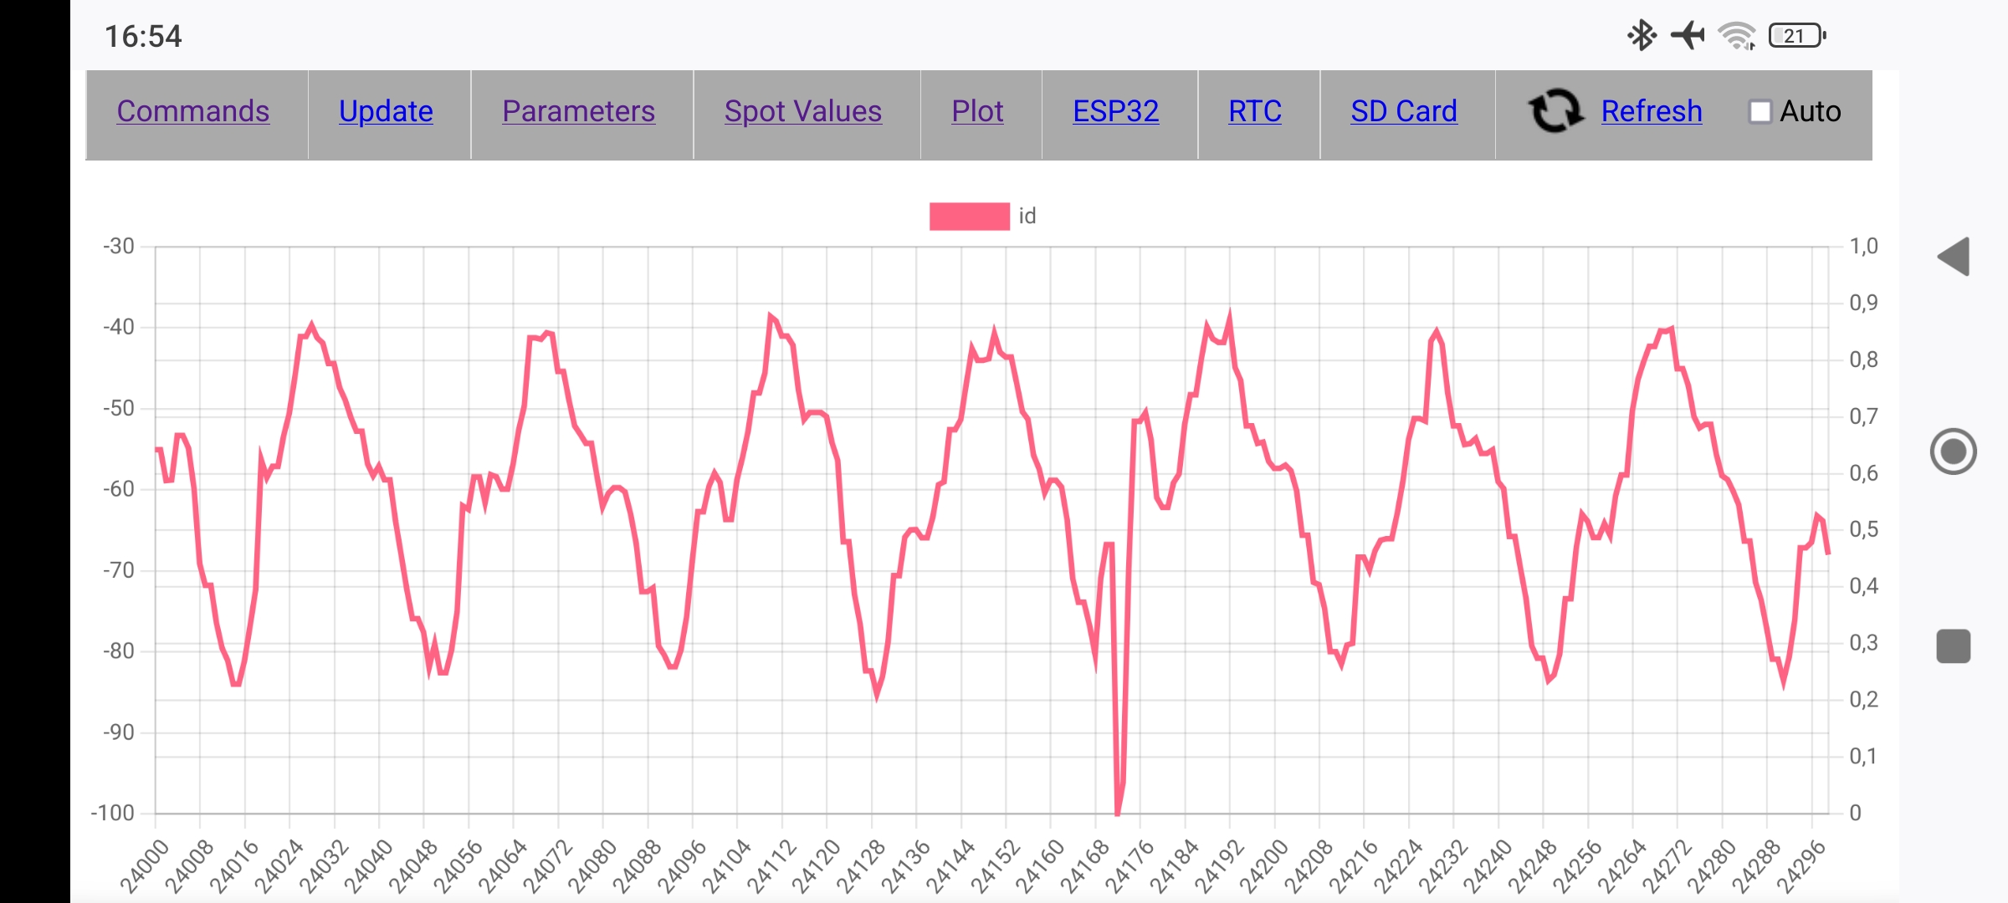Tap the Android home circle button
The image size is (2008, 903).
tap(1954, 451)
